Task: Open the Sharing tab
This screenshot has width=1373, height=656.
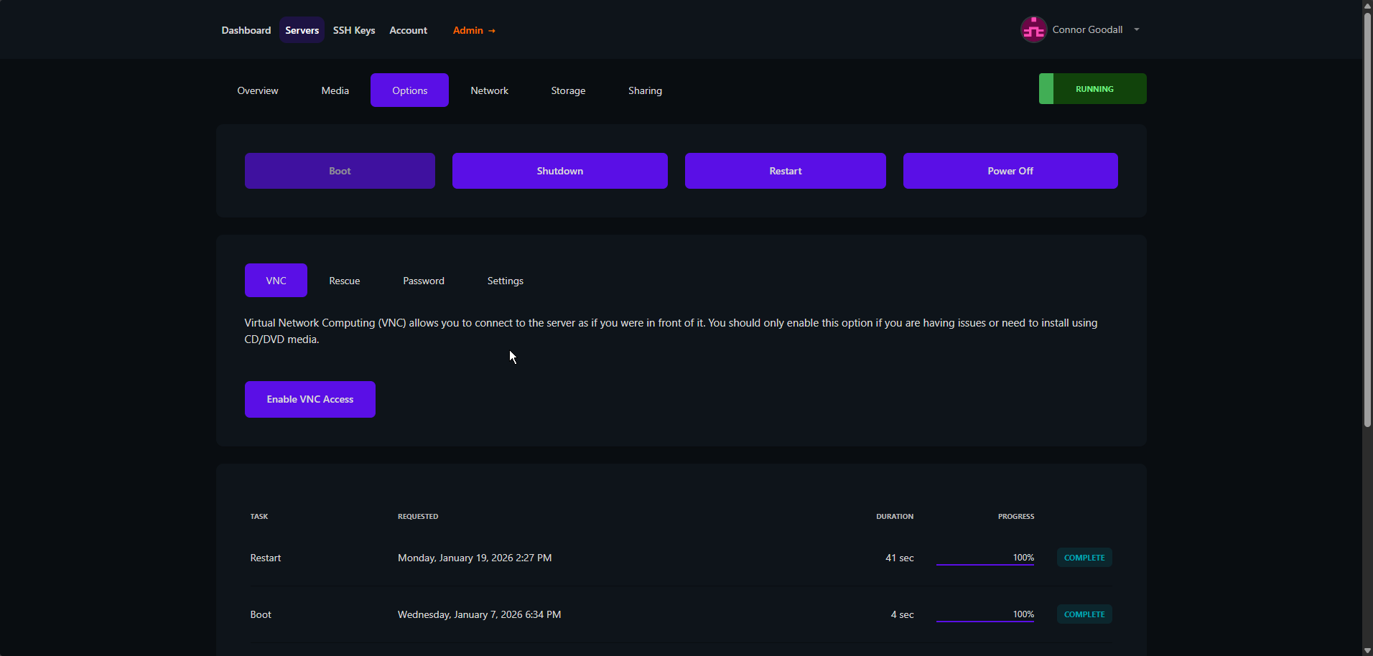Action: click(x=645, y=90)
